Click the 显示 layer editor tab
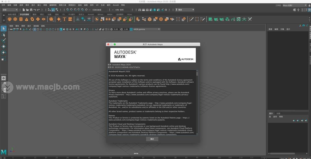This screenshot has width=311, height=159. point(271,113)
